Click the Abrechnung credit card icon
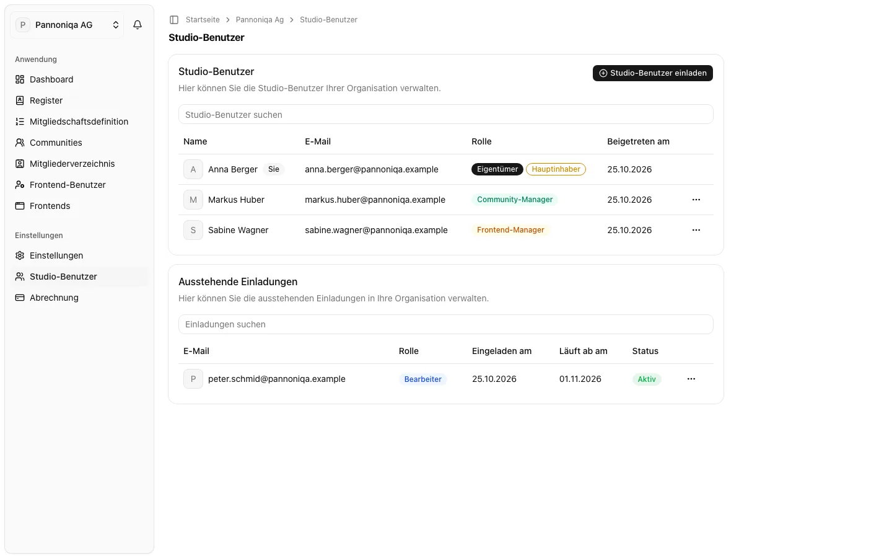This screenshot has height=558, width=892. pos(20,298)
